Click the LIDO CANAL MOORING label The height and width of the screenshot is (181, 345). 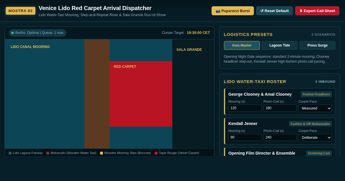(30, 47)
